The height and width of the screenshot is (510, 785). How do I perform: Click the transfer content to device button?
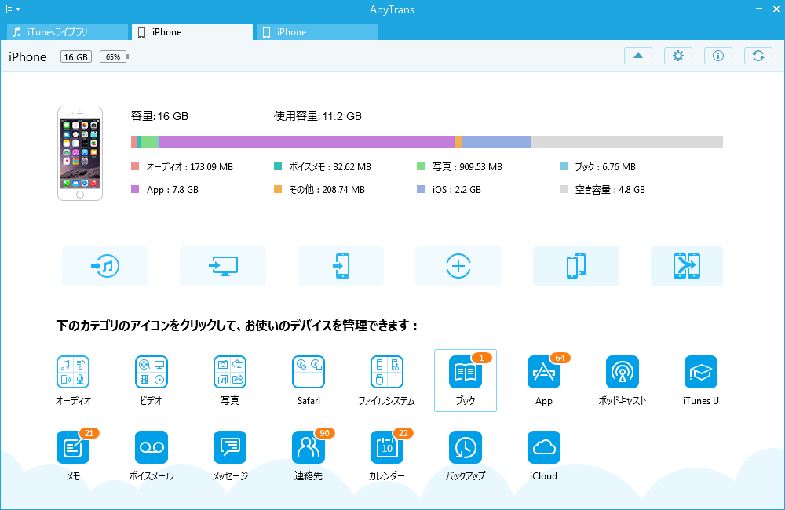point(341,266)
